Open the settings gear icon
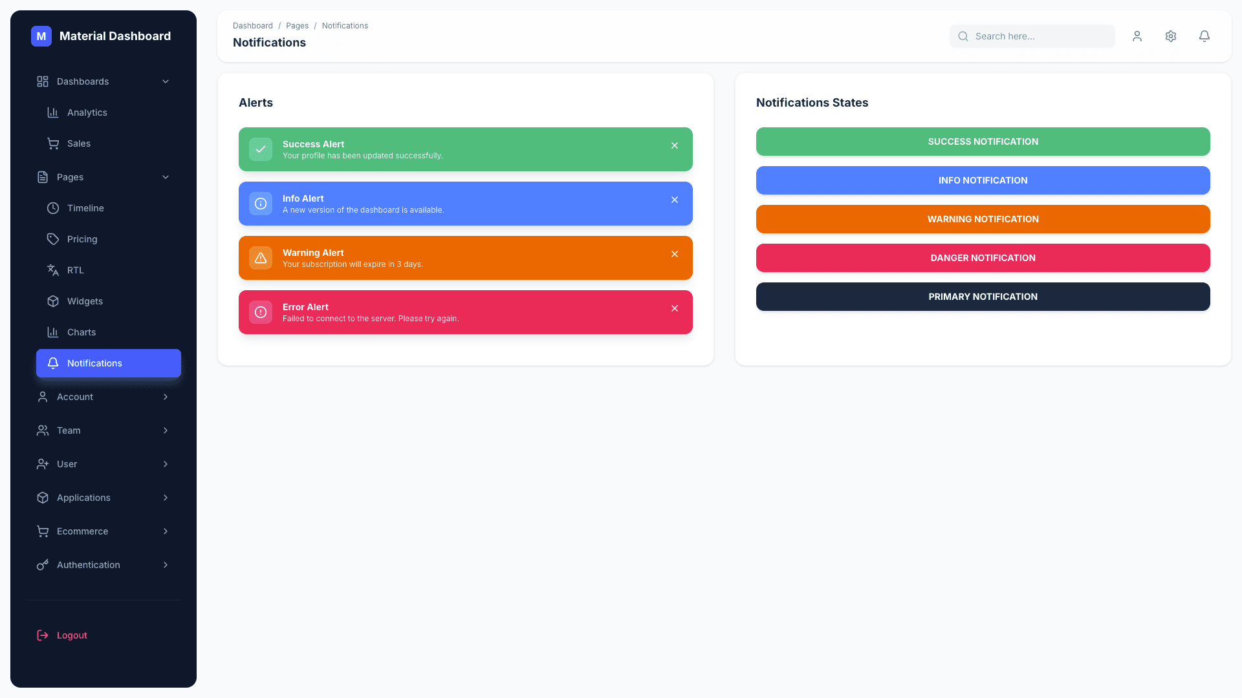The width and height of the screenshot is (1242, 698). (x=1170, y=36)
